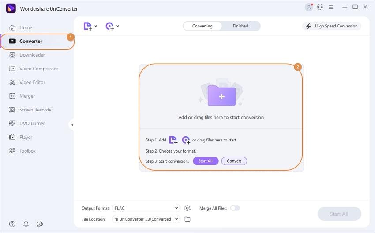The width and height of the screenshot is (375, 233).
Task: Open the Home section icon
Action: pyautogui.click(x=12, y=27)
